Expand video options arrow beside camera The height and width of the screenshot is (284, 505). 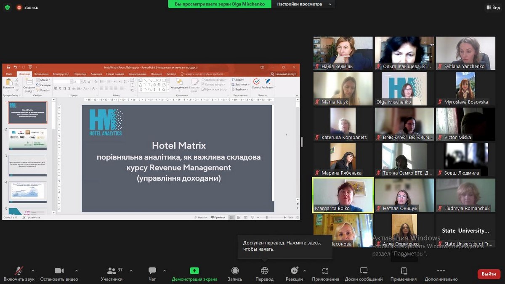(x=76, y=271)
